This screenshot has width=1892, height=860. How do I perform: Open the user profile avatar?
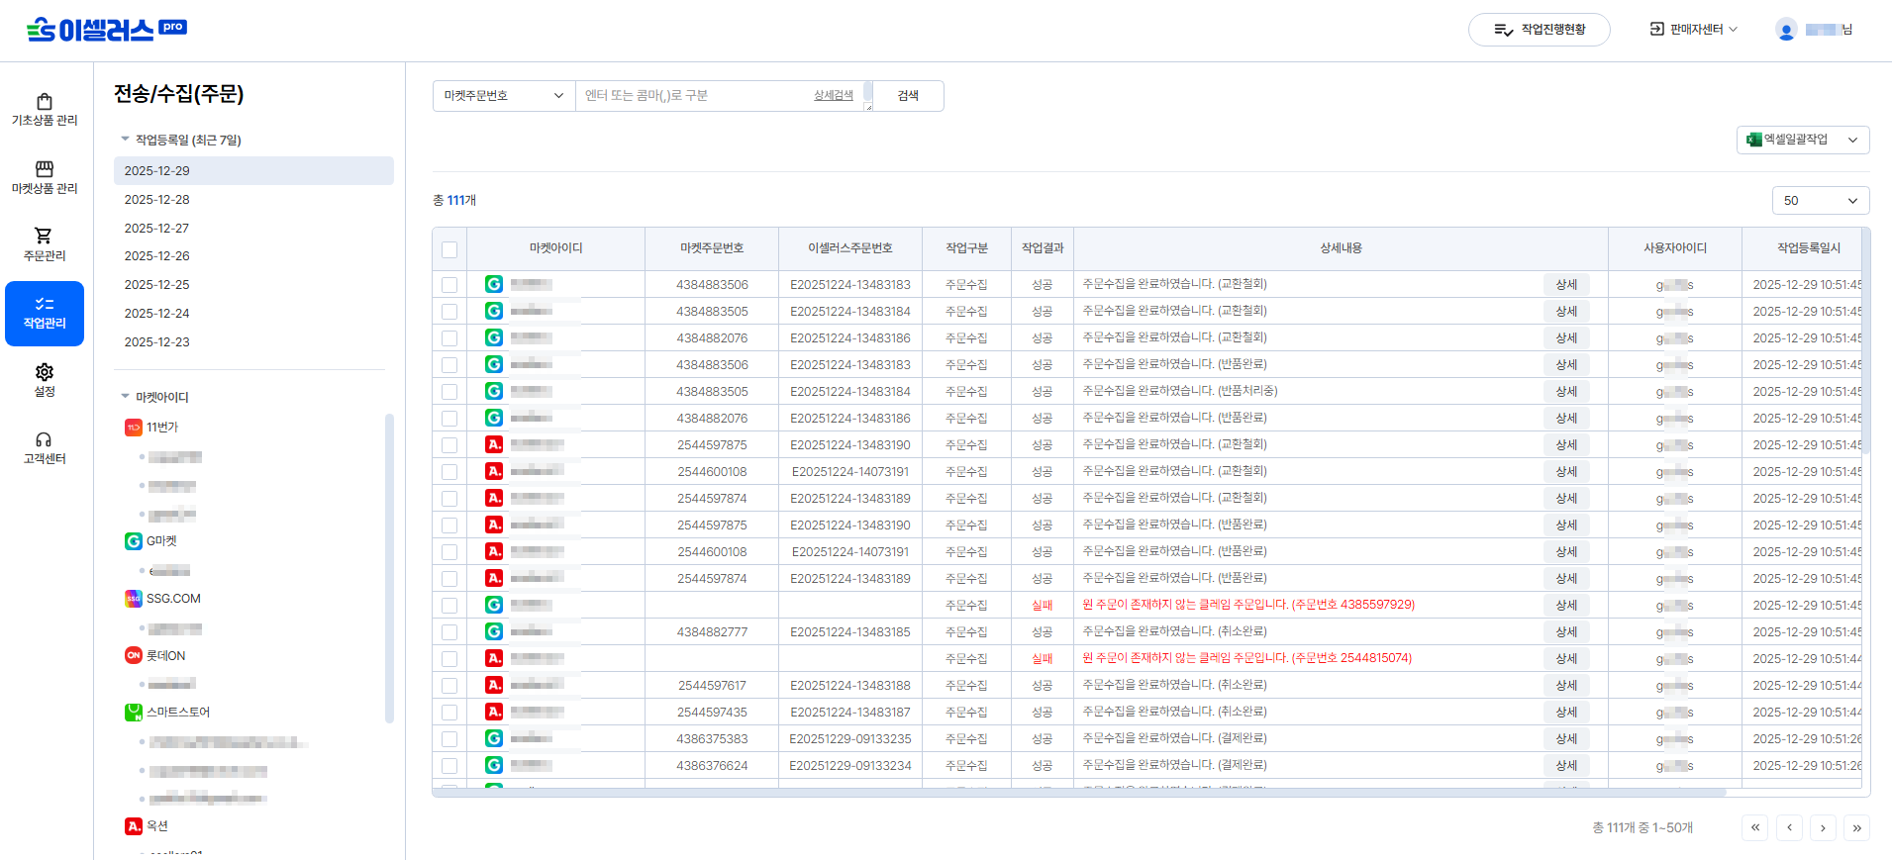[x=1786, y=30]
